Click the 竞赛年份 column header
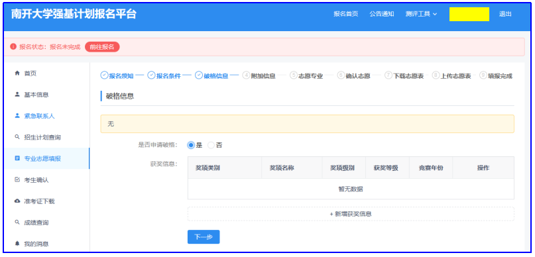 [x=431, y=168]
